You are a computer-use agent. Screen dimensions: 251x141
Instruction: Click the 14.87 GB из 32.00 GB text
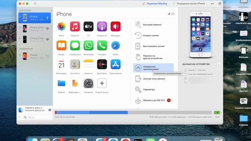click(64, 117)
